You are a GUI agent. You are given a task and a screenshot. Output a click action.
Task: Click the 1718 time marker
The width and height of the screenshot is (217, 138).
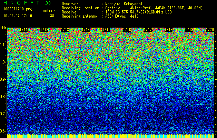[x=169, y=30]
